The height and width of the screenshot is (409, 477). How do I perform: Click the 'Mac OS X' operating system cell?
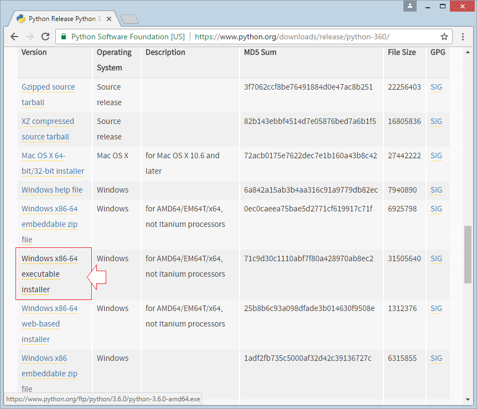(x=112, y=156)
